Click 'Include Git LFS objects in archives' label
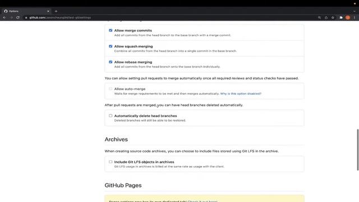 pos(144,162)
